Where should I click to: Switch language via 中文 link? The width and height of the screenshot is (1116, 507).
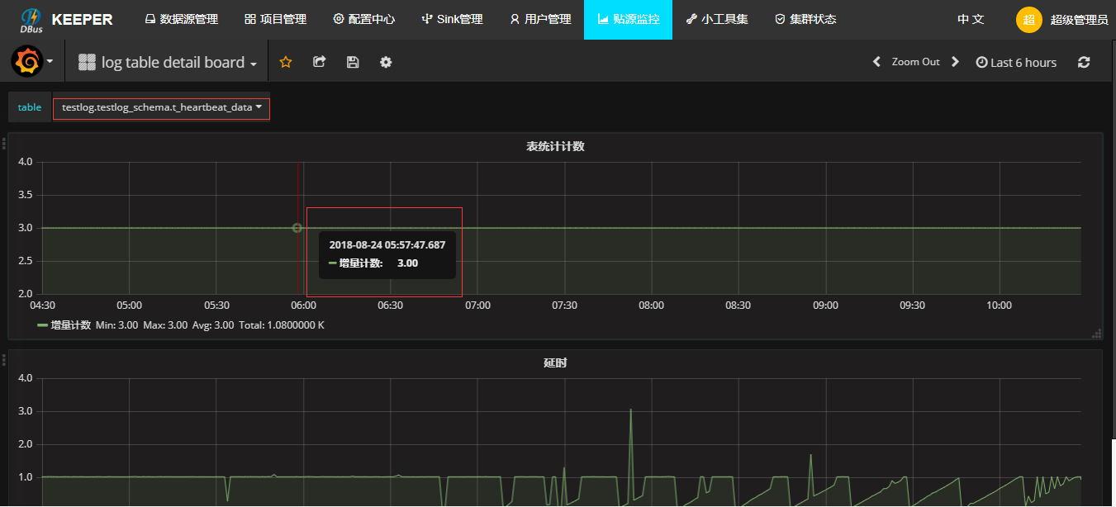click(971, 19)
